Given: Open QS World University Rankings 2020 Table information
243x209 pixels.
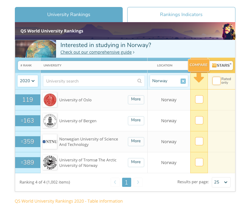Looking at the screenshot, I should (x=69, y=201).
